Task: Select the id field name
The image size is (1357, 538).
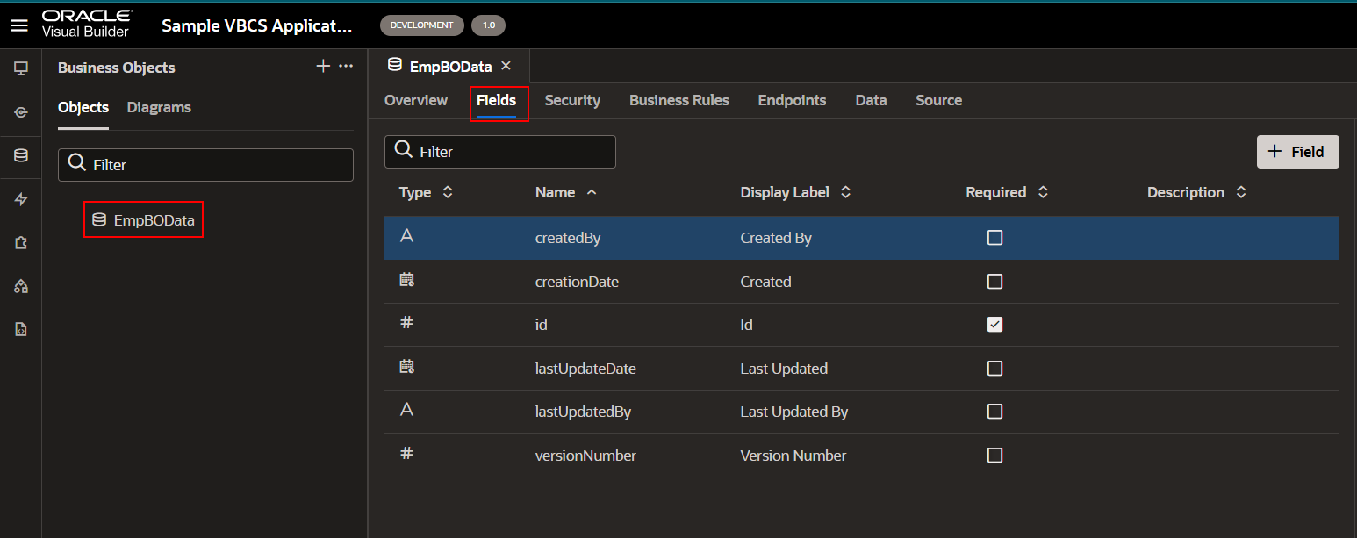Action: (x=541, y=325)
